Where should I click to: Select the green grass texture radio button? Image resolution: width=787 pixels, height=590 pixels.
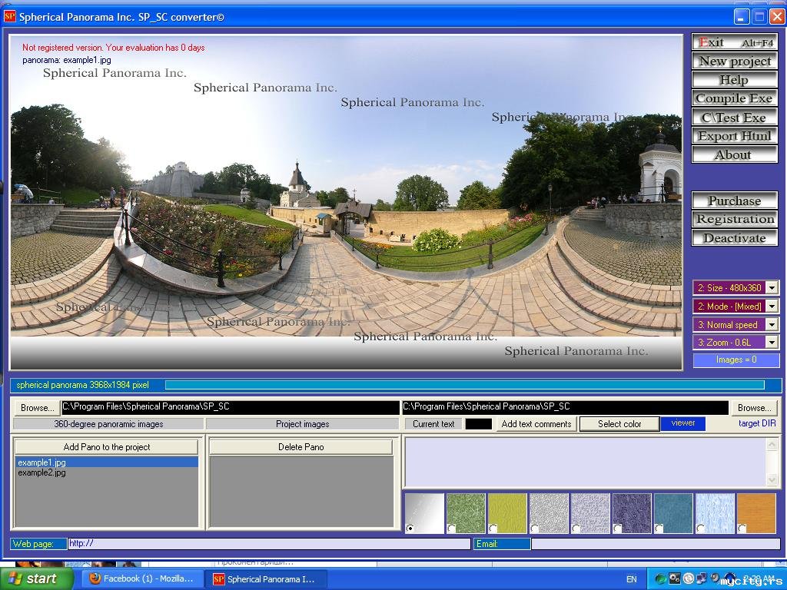click(x=451, y=528)
